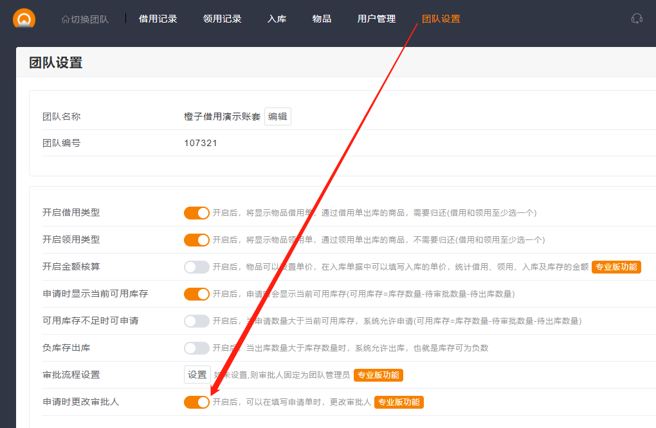Turn on 负库存出库 toggle
The width and height of the screenshot is (656, 428).
(x=197, y=348)
